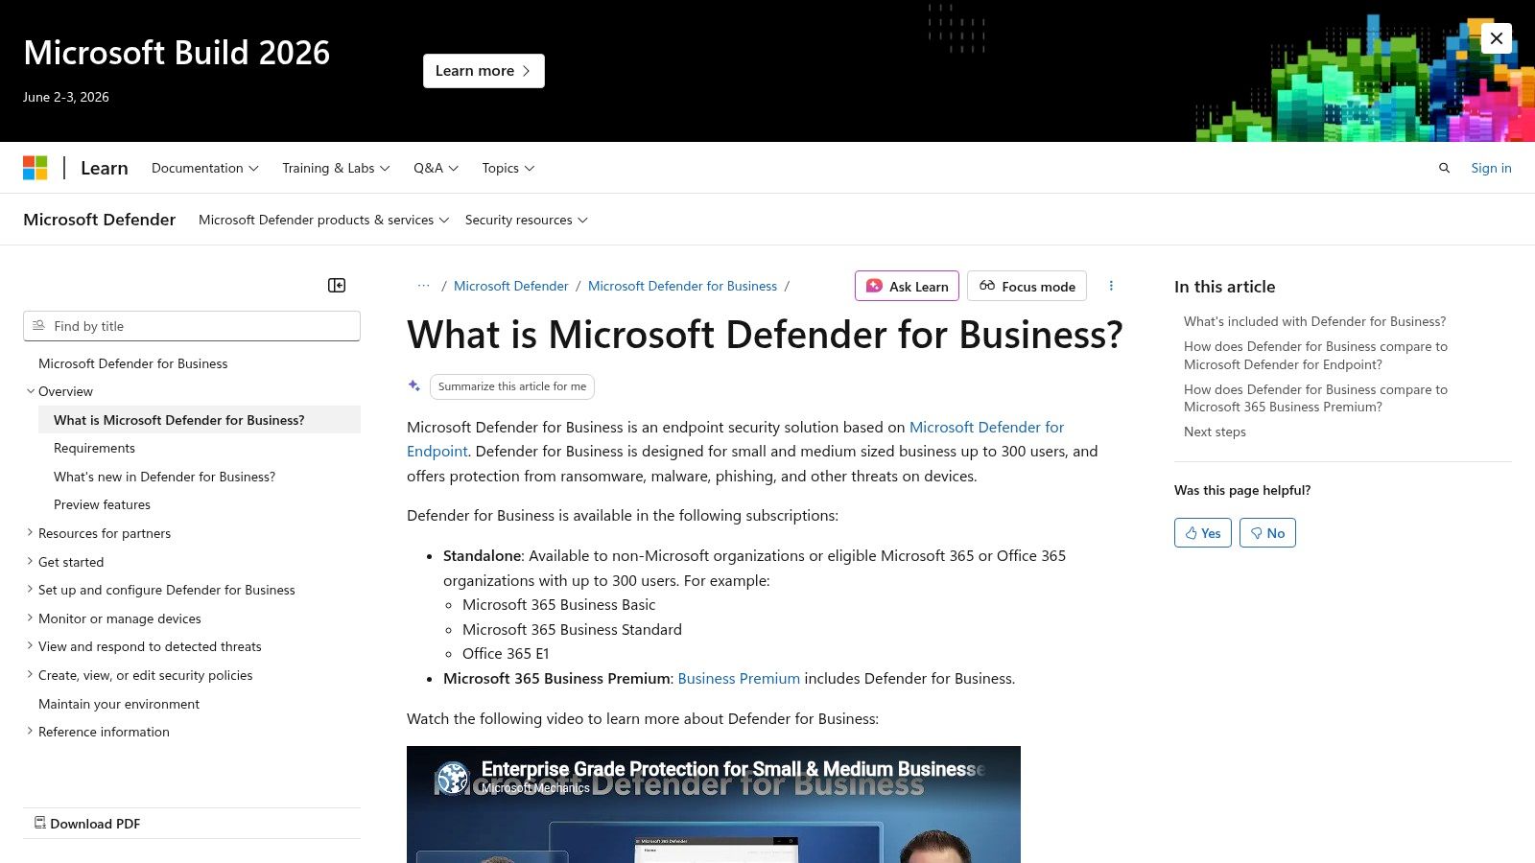The image size is (1535, 863).
Task: Click the thumbs-up Yes button
Action: point(1203,533)
